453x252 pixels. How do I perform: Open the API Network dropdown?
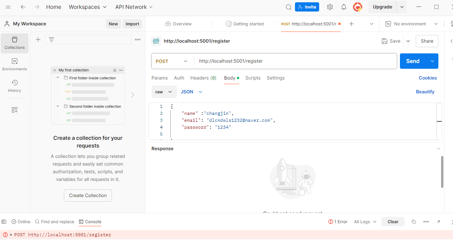pyautogui.click(x=134, y=7)
